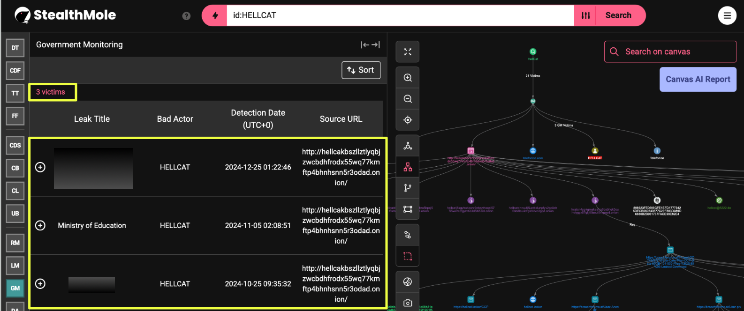Toggle the GM module in sidebar
744x311 pixels.
click(15, 288)
